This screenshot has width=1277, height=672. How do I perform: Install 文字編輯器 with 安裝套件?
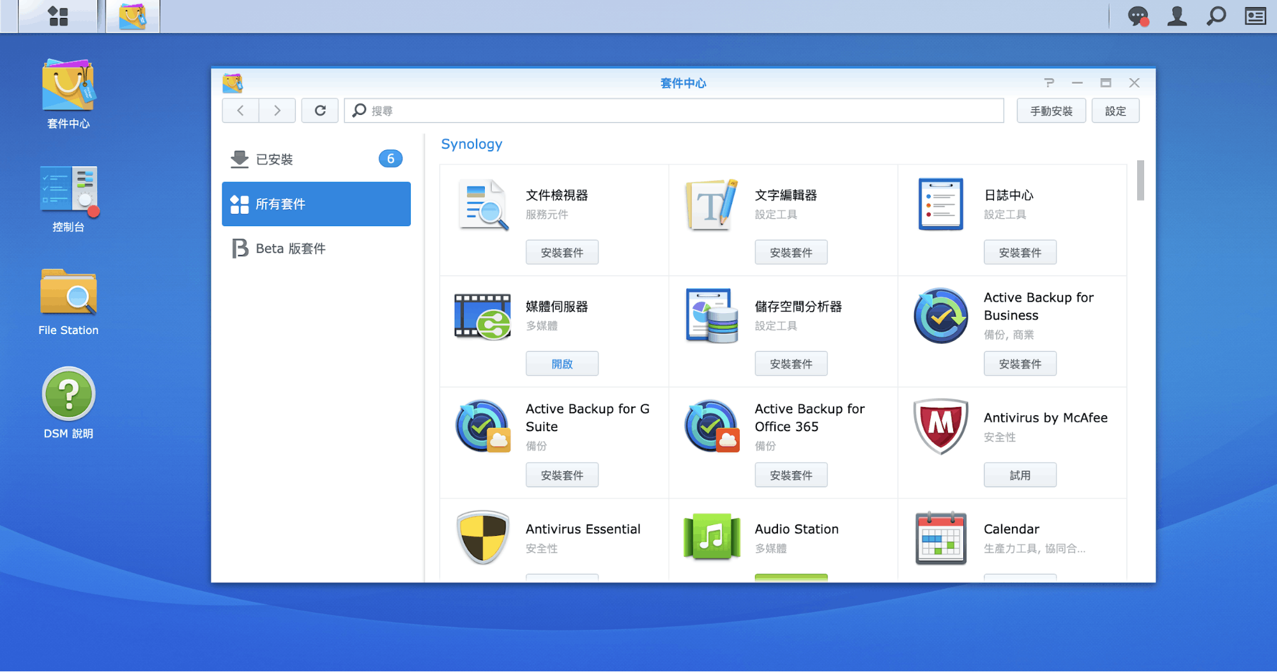pyautogui.click(x=791, y=252)
